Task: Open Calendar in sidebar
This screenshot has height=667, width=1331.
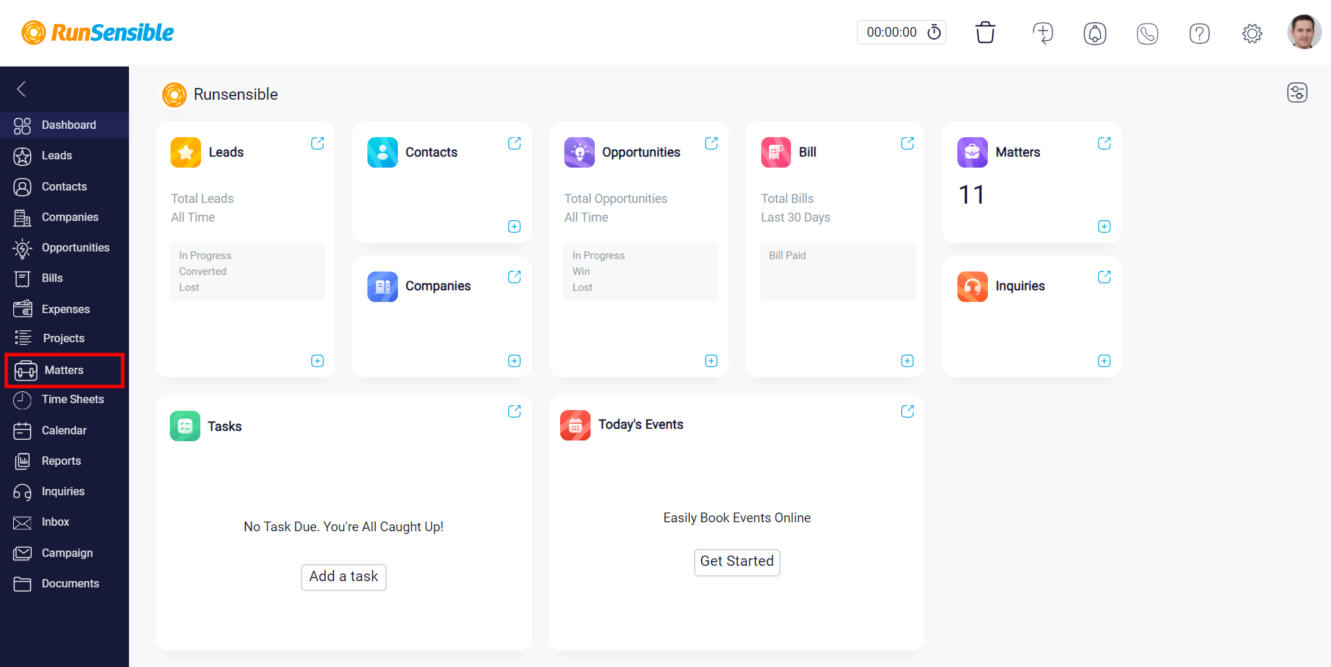Action: pos(64,430)
